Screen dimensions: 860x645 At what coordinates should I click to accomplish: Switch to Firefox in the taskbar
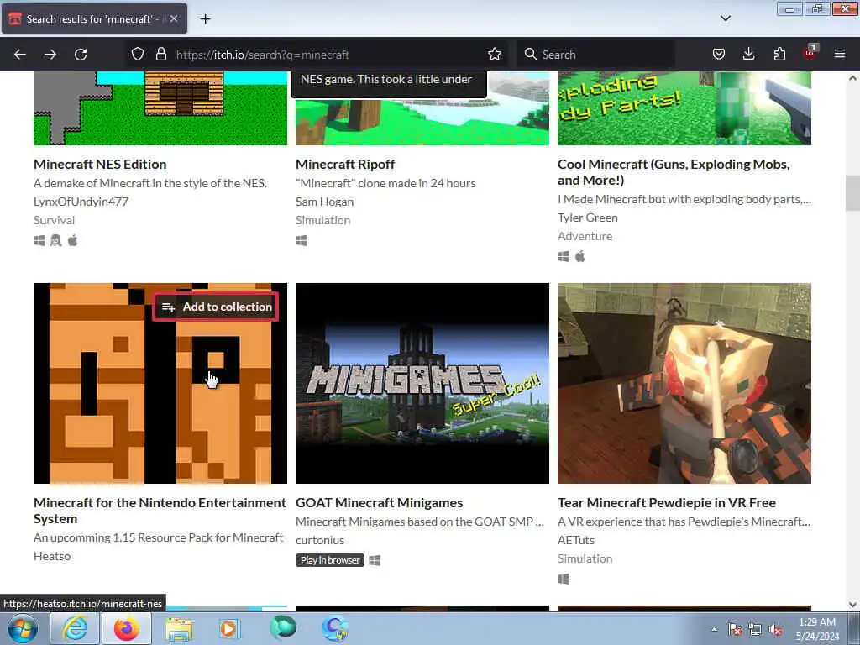[x=127, y=628]
